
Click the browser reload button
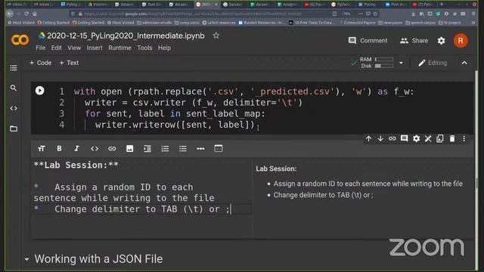(26, 14)
